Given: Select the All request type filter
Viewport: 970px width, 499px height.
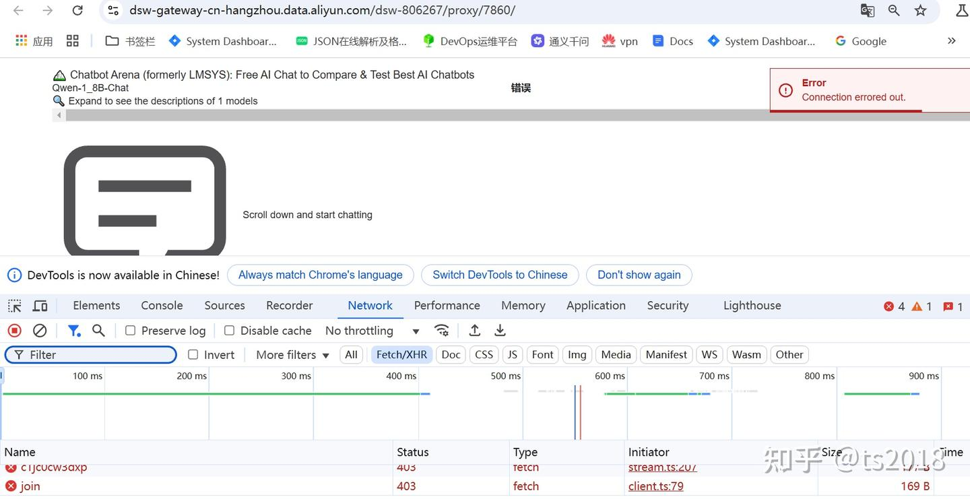Looking at the screenshot, I should (352, 355).
